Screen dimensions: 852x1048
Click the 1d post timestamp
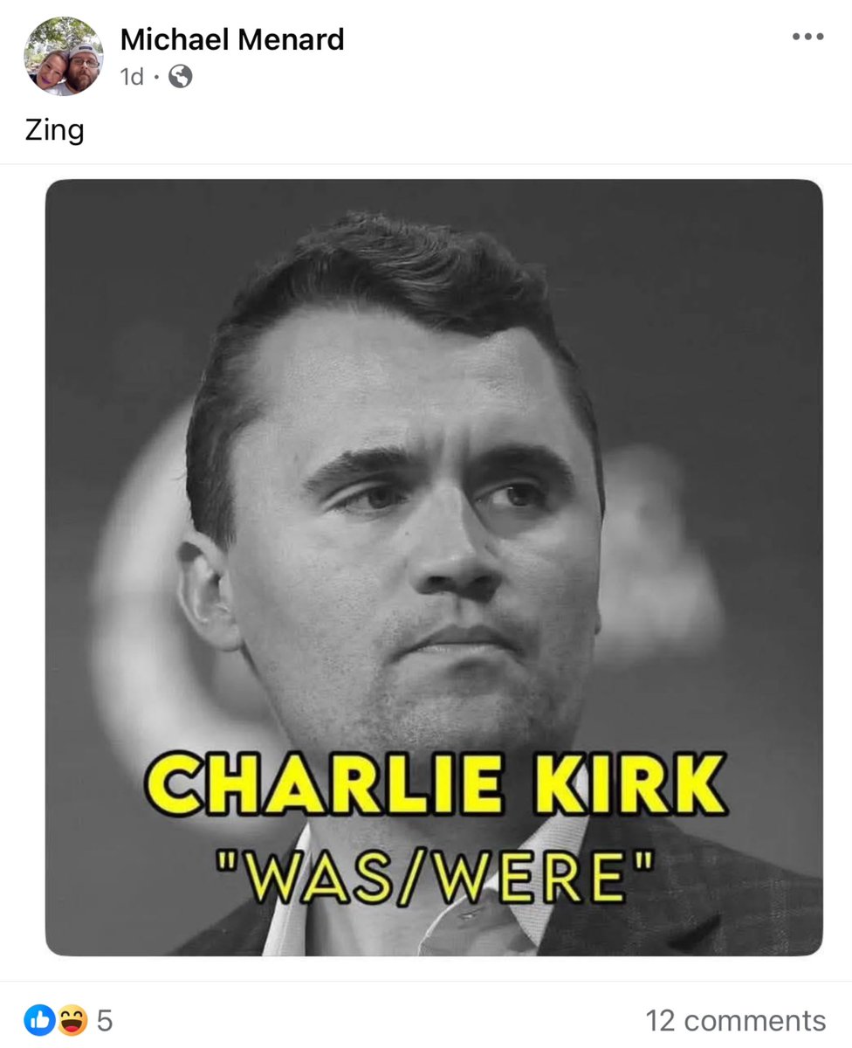(131, 77)
